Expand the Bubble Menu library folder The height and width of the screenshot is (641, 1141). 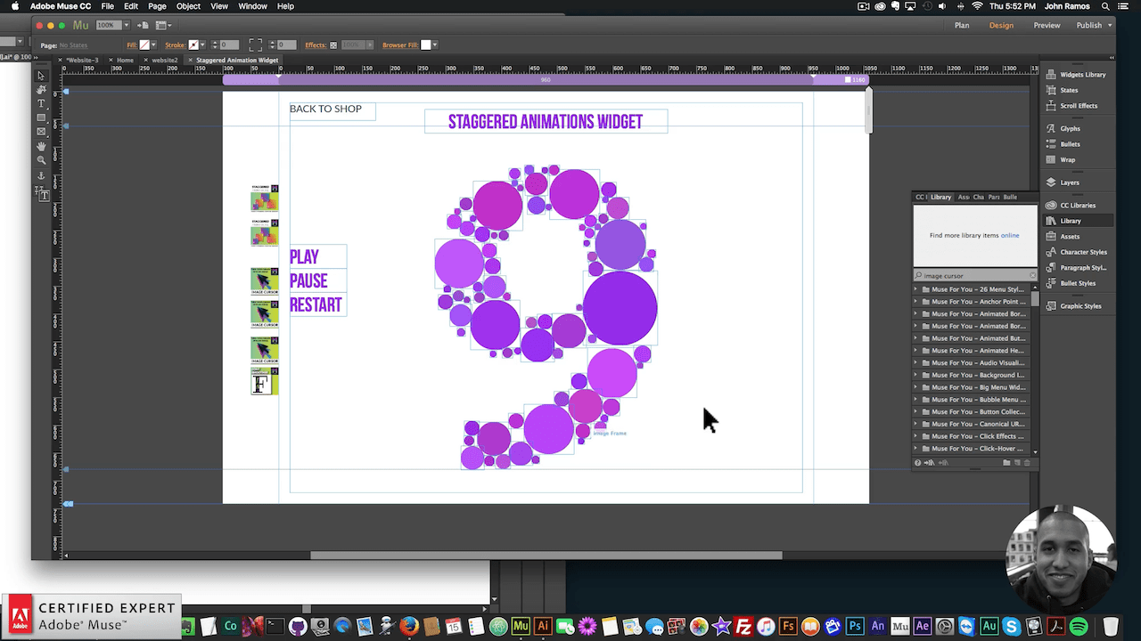(915, 400)
